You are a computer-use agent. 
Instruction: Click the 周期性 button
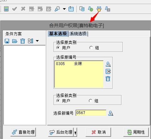(136, 132)
